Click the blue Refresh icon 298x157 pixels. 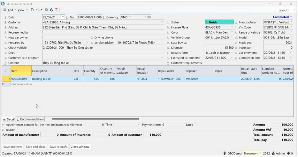click(51, 10)
